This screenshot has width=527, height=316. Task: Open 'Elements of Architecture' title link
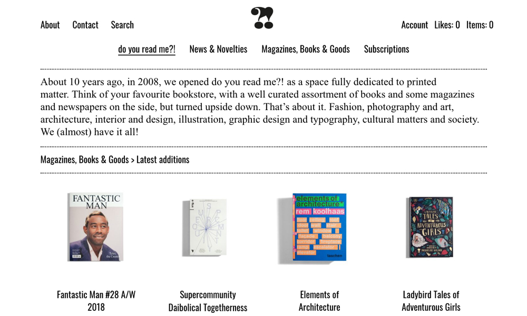319,301
